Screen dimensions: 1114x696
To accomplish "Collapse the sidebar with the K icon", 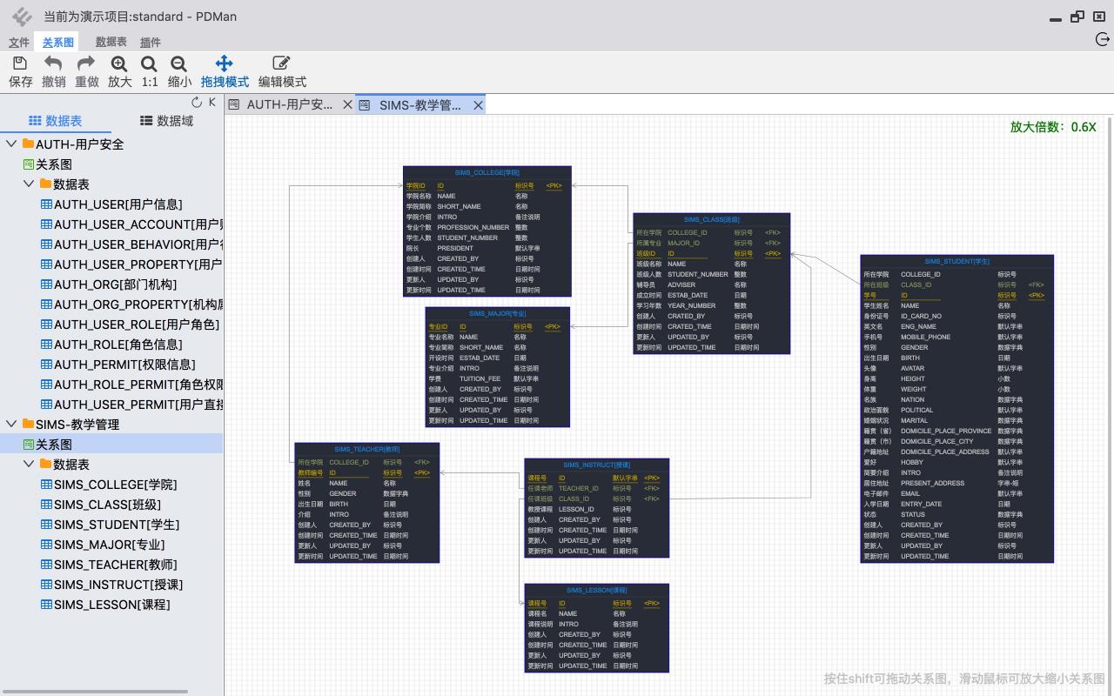I will tap(211, 103).
